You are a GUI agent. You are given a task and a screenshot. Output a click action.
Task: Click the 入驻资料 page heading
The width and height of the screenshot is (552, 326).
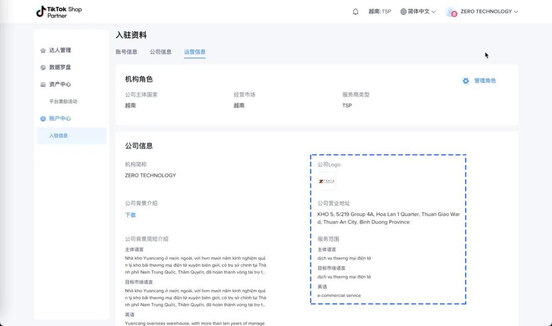(x=131, y=35)
